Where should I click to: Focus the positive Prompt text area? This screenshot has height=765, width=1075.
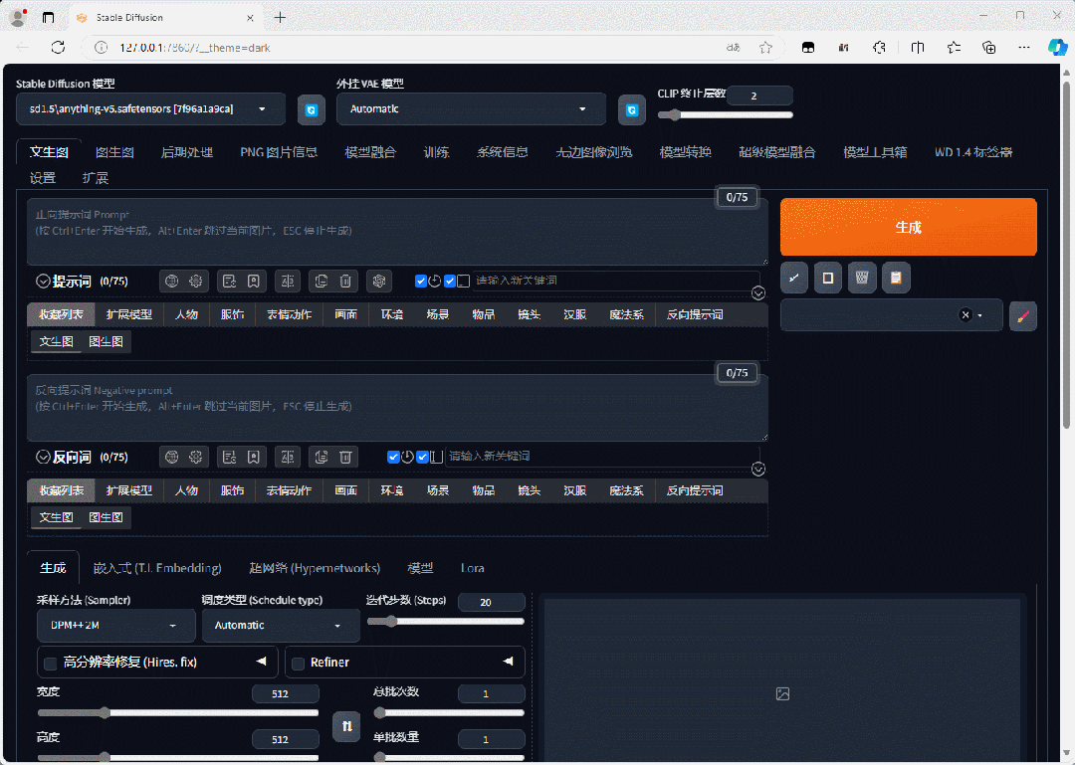click(x=397, y=232)
